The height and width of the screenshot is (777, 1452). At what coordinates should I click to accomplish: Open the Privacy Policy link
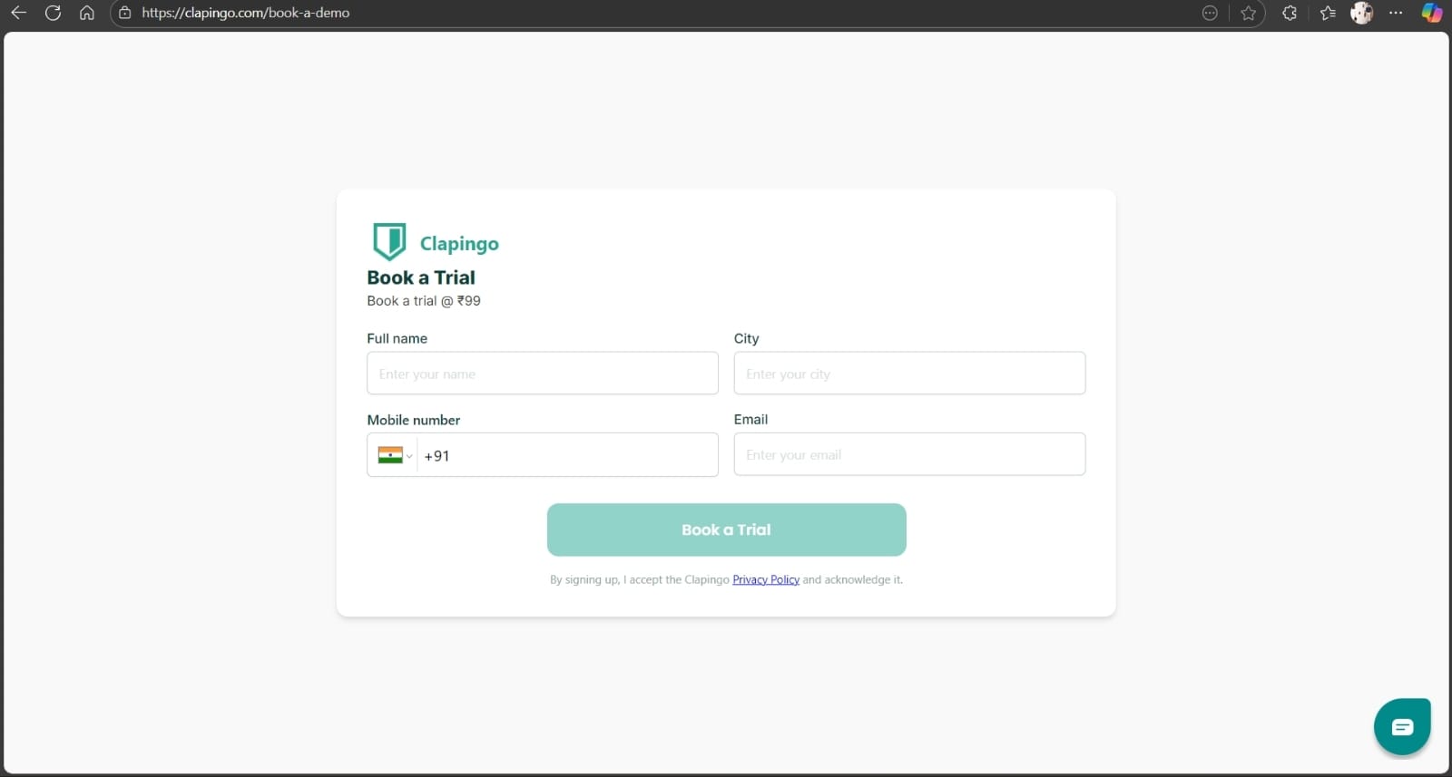click(766, 579)
